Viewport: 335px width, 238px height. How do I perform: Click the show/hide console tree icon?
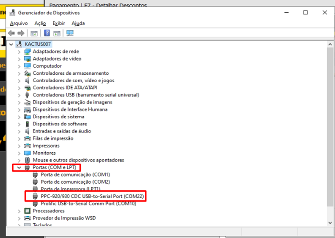tap(34, 33)
